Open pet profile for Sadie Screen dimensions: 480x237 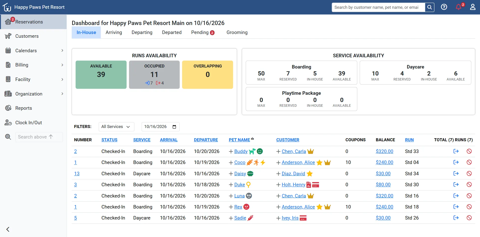240,218
